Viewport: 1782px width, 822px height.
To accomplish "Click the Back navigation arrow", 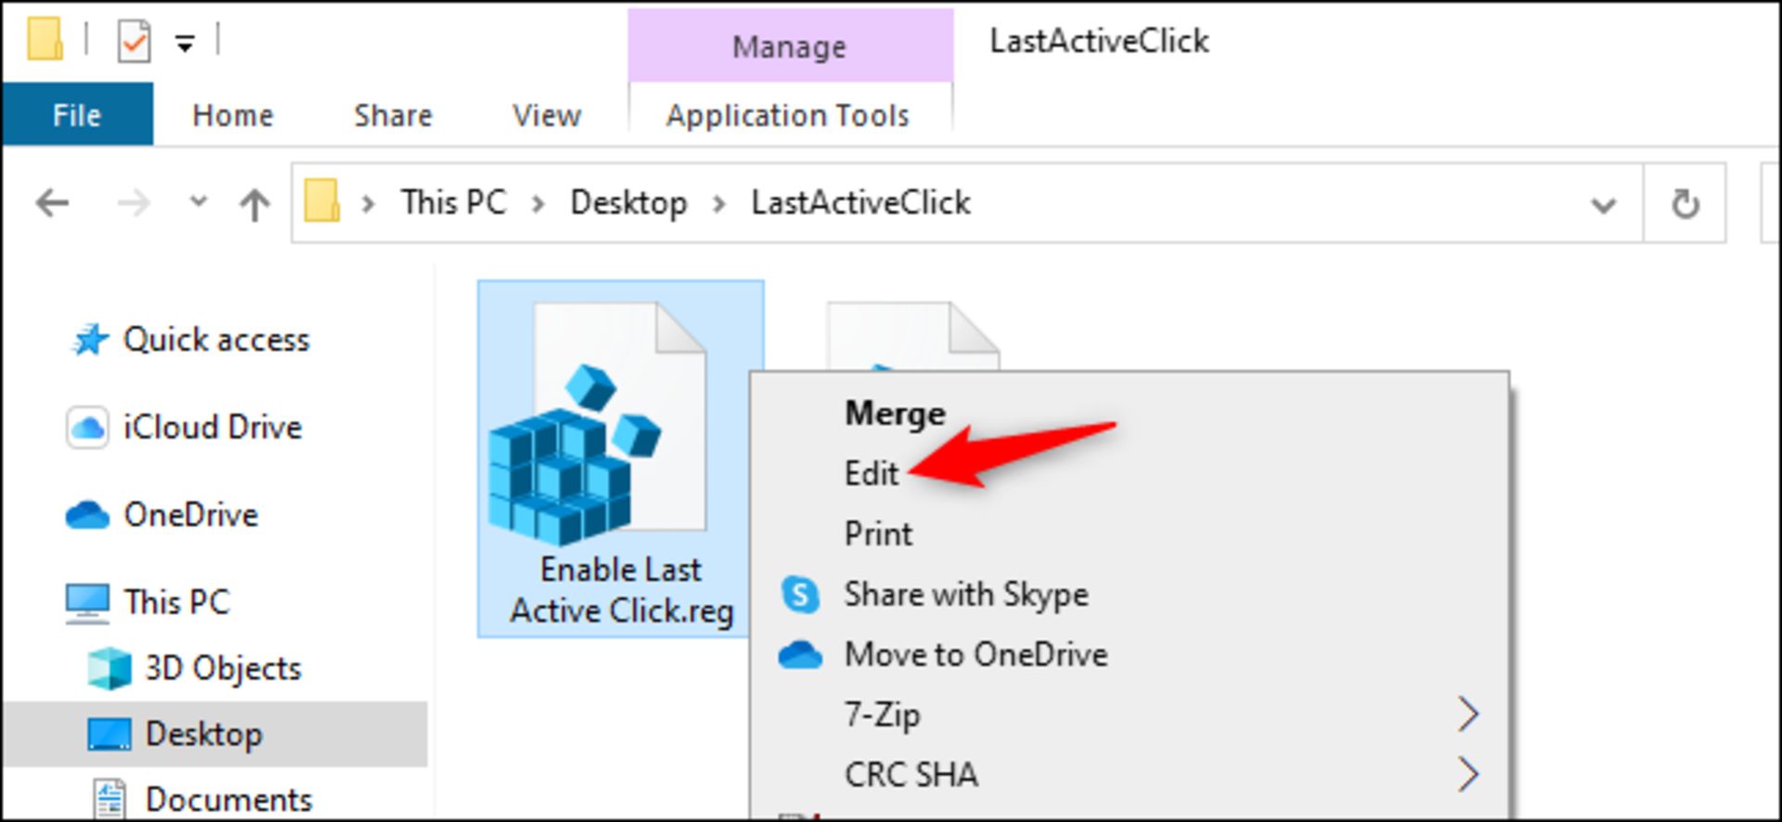I will pos(53,203).
